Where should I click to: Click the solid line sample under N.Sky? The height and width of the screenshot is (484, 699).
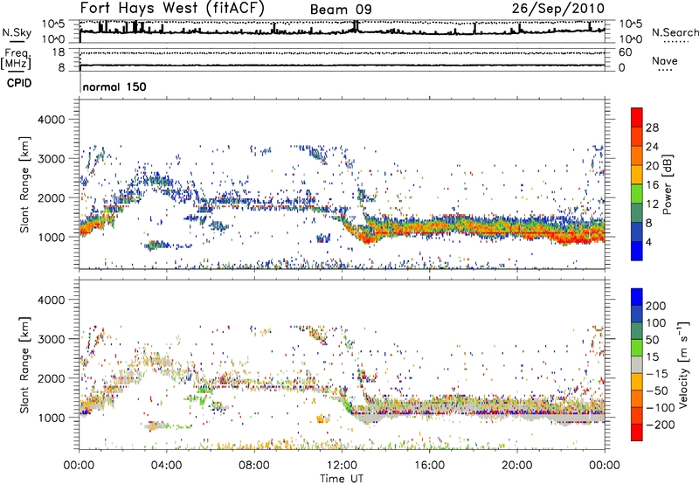click(17, 41)
